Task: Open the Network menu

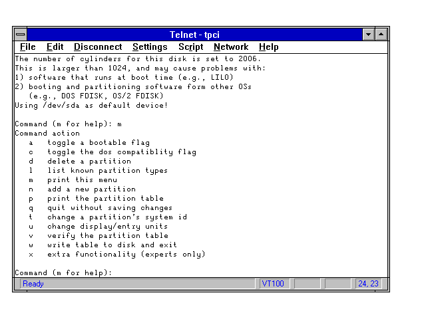Action: [230, 47]
